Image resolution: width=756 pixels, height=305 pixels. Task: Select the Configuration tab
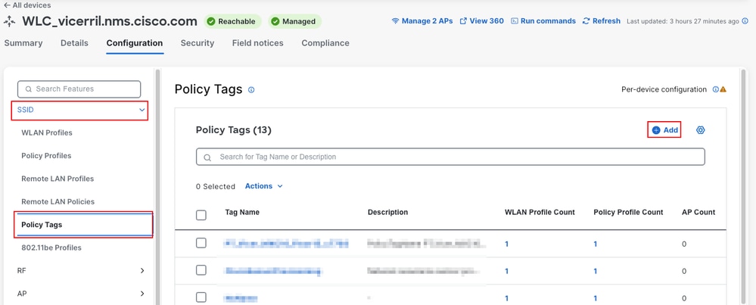135,43
